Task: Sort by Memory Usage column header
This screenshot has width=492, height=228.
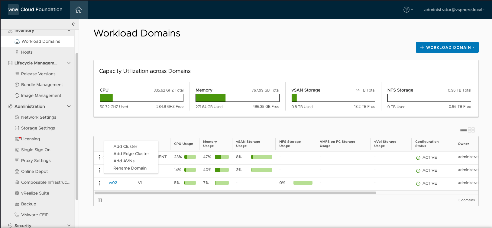Action: (210, 144)
